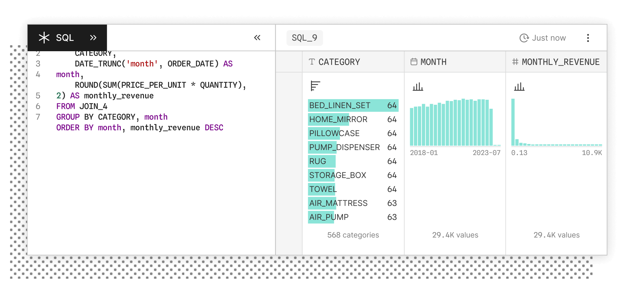The height and width of the screenshot is (285, 634).
Task: Click the histogram icon under MONTHLY_REVENUE column
Action: [x=519, y=87]
